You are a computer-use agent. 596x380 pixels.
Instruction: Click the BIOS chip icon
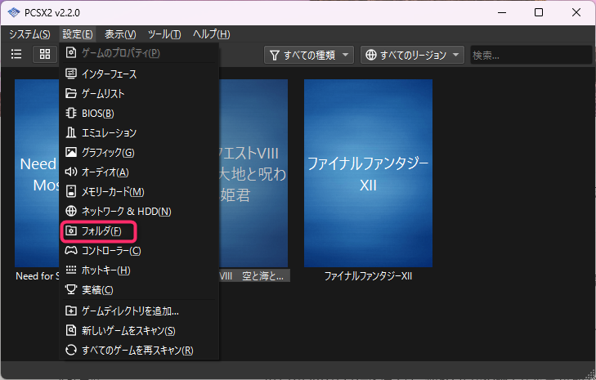(x=71, y=114)
